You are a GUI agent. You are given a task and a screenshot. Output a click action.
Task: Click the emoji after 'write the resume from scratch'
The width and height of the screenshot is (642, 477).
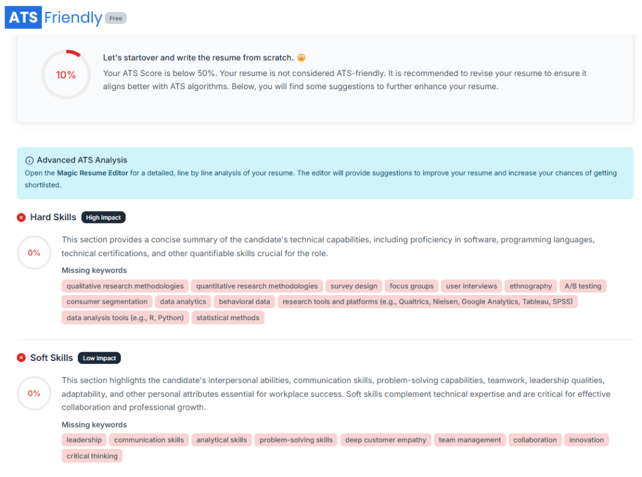302,58
